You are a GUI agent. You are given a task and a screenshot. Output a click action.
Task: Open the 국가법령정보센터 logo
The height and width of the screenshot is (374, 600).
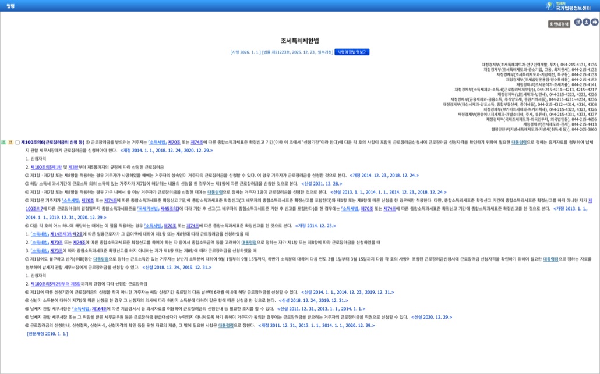coord(568,6)
